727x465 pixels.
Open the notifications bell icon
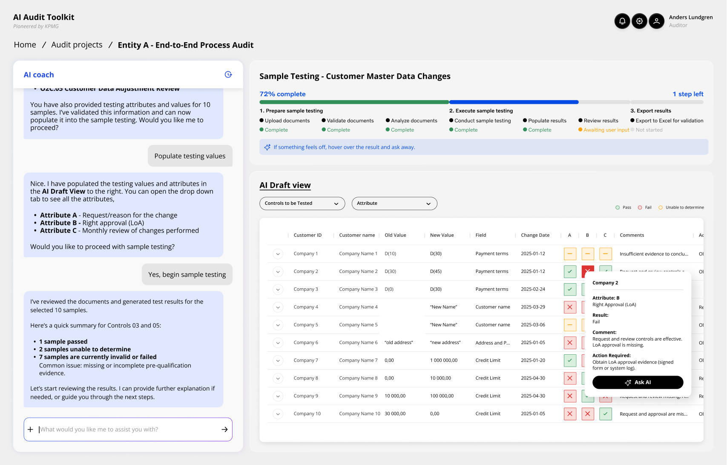622,21
